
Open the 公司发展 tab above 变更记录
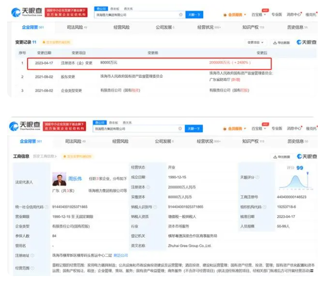165,27
